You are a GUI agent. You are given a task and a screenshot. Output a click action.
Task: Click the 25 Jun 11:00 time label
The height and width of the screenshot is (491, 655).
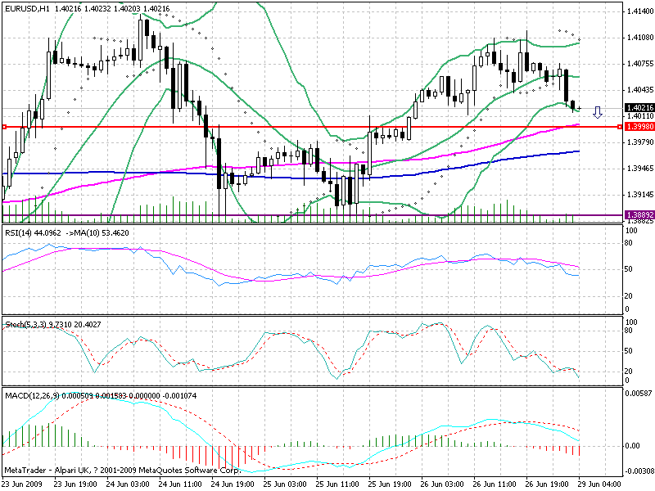337,484
